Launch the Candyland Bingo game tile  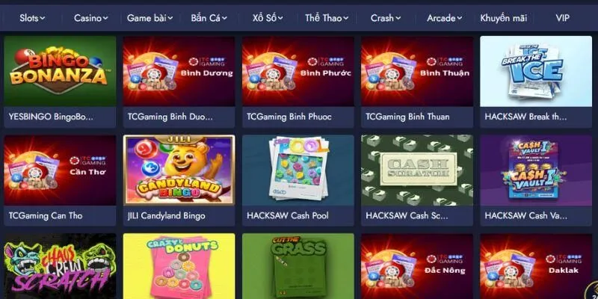coord(179,170)
